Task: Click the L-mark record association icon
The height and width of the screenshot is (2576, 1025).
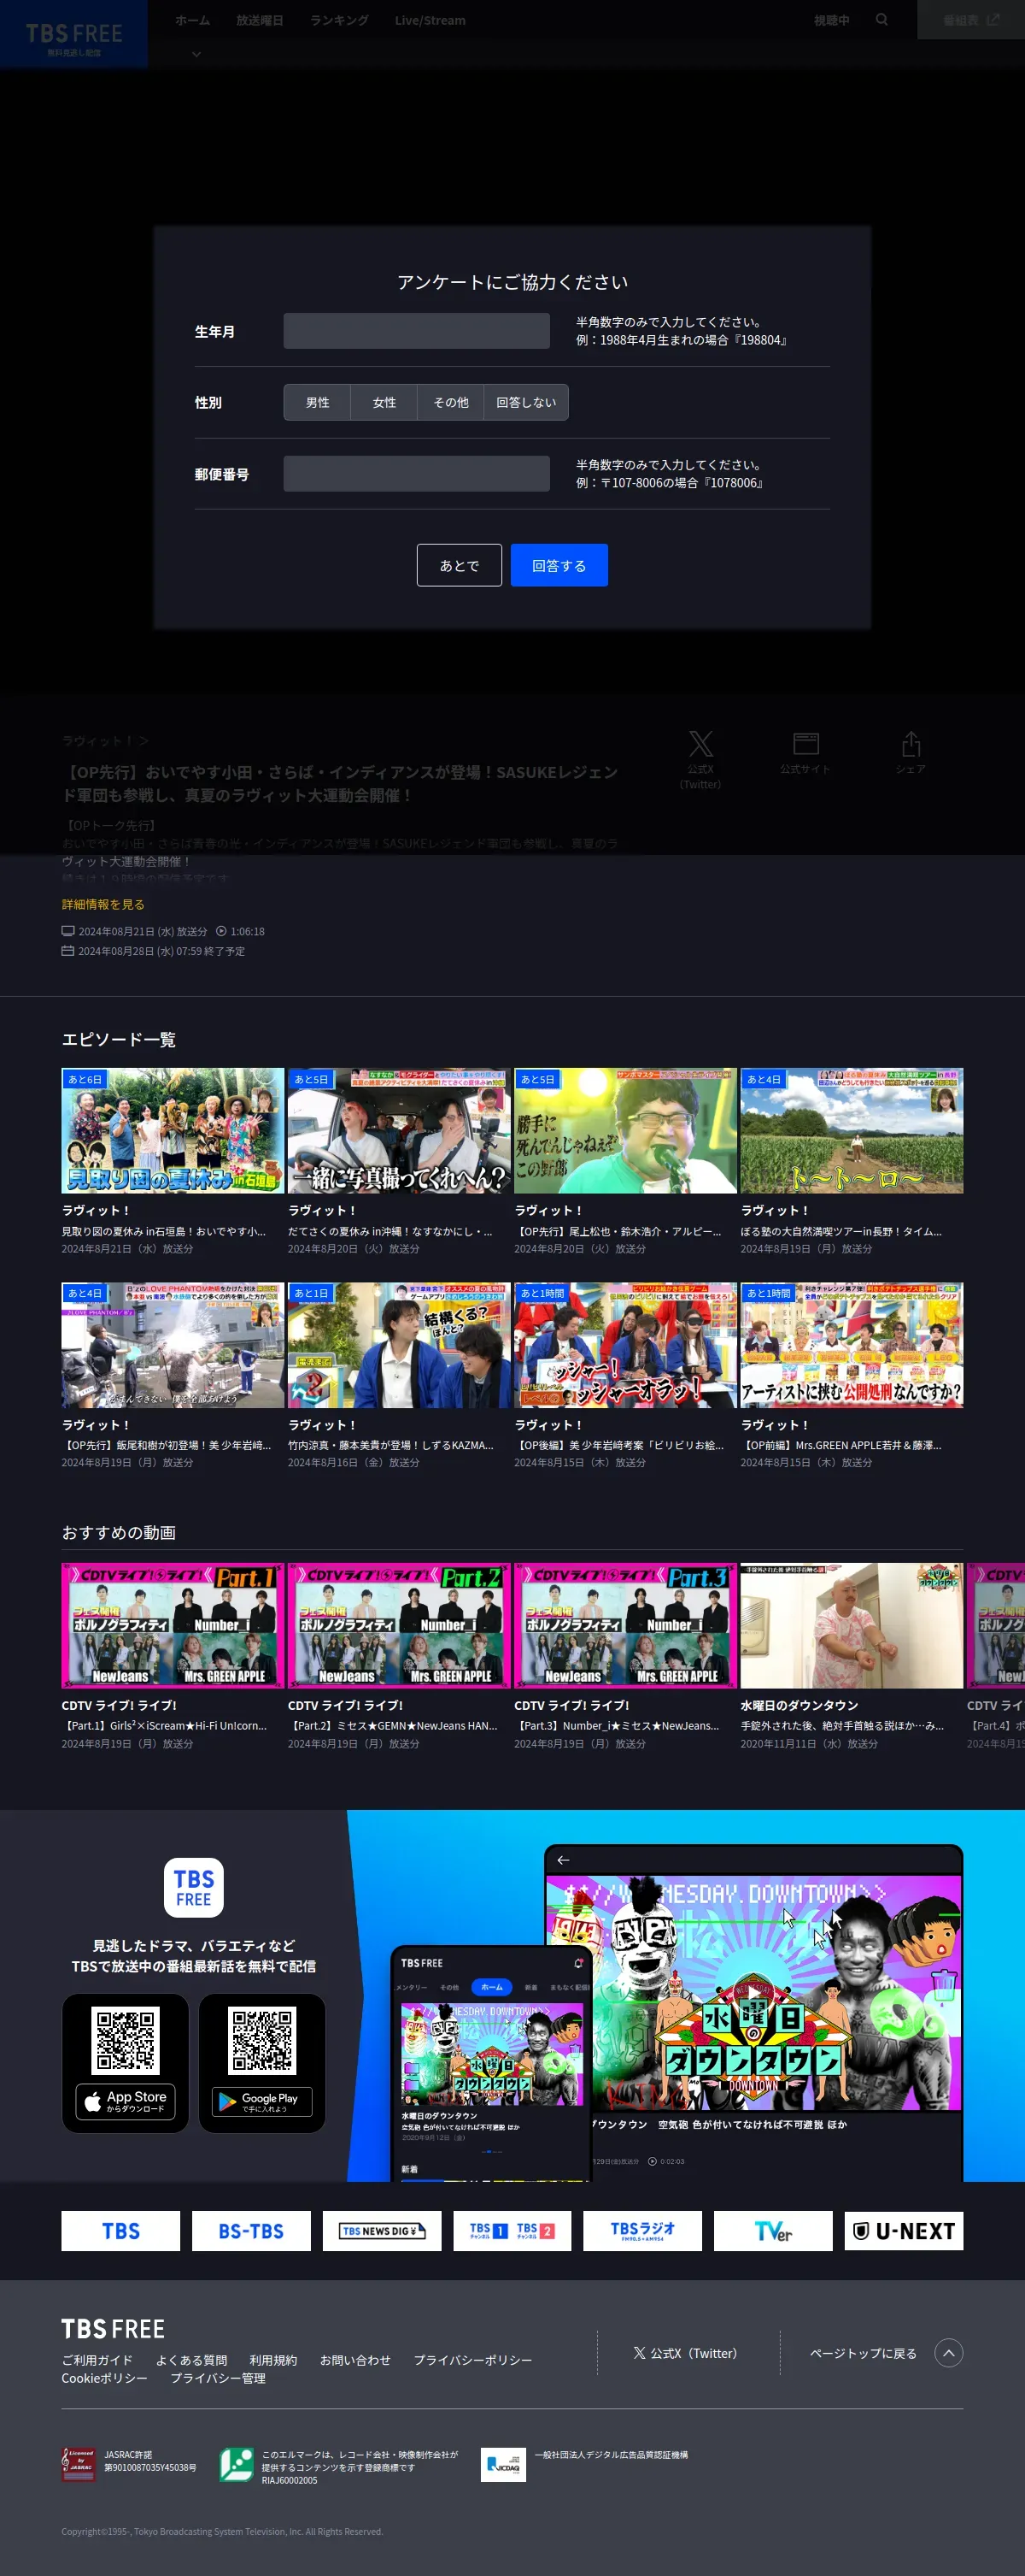Action: [x=237, y=2465]
